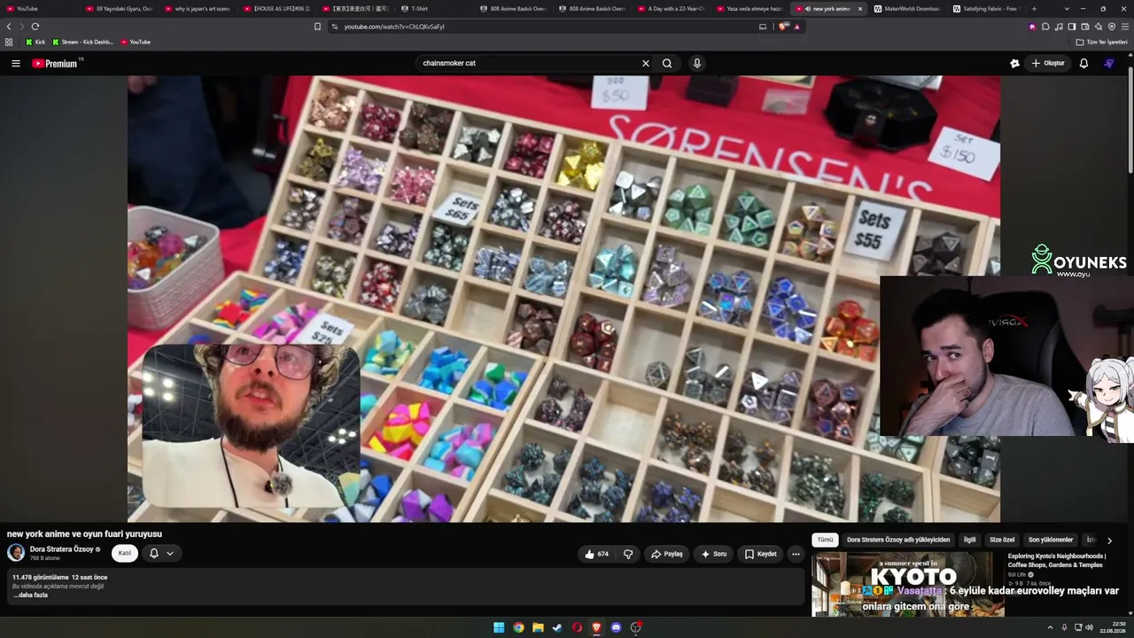This screenshot has width=1134, height=638.
Task: Go back with the browser back arrow
Action: [9, 27]
